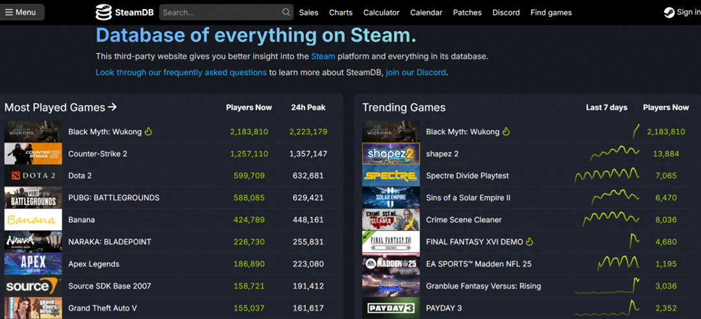The height and width of the screenshot is (319, 701).
Task: Click the PUBG BATTLEGROUNDS thumbnail
Action: point(33,198)
